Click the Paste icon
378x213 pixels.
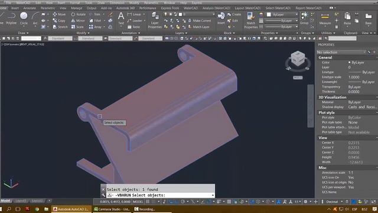click(x=347, y=18)
